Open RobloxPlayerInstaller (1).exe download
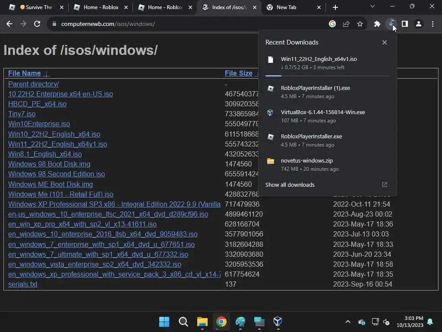 coord(327,92)
